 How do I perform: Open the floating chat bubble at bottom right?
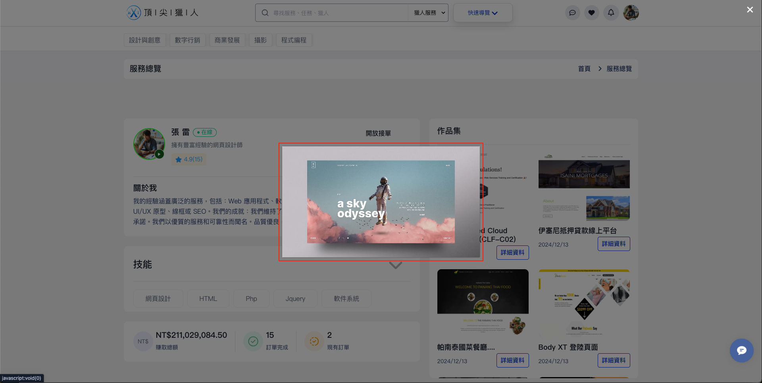point(741,350)
